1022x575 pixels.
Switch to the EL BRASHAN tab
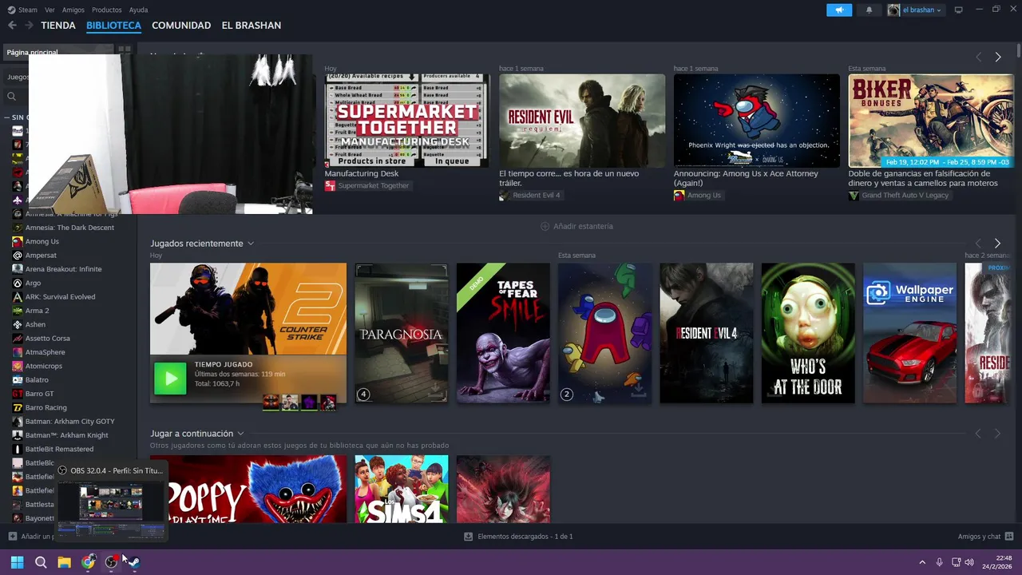(252, 26)
